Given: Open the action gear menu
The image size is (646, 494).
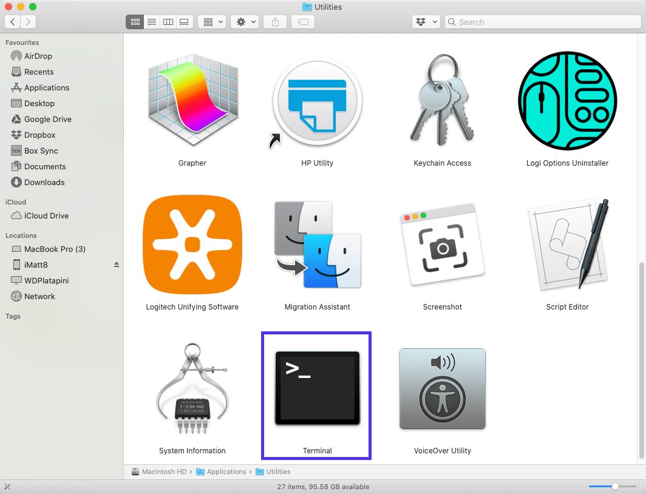Looking at the screenshot, I should (245, 22).
